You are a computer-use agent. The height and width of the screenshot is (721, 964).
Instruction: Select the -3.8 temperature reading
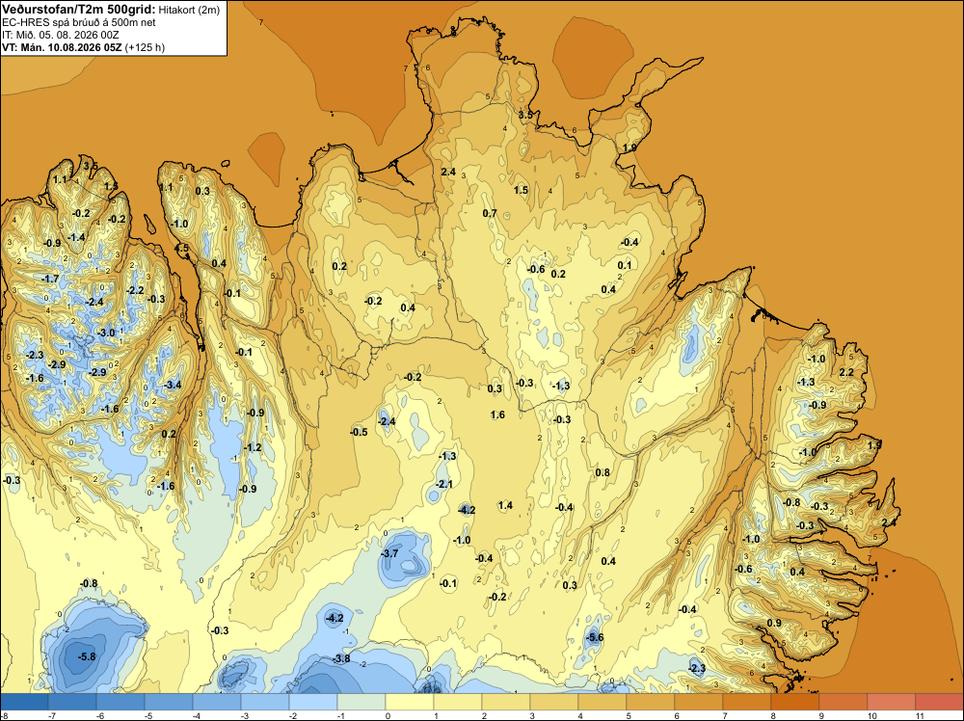click(341, 658)
